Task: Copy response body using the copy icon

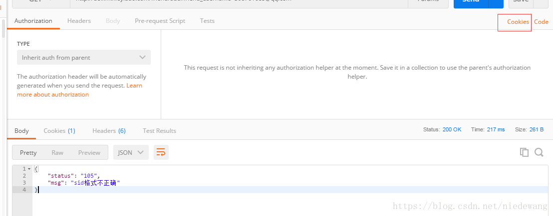Action: tap(524, 152)
